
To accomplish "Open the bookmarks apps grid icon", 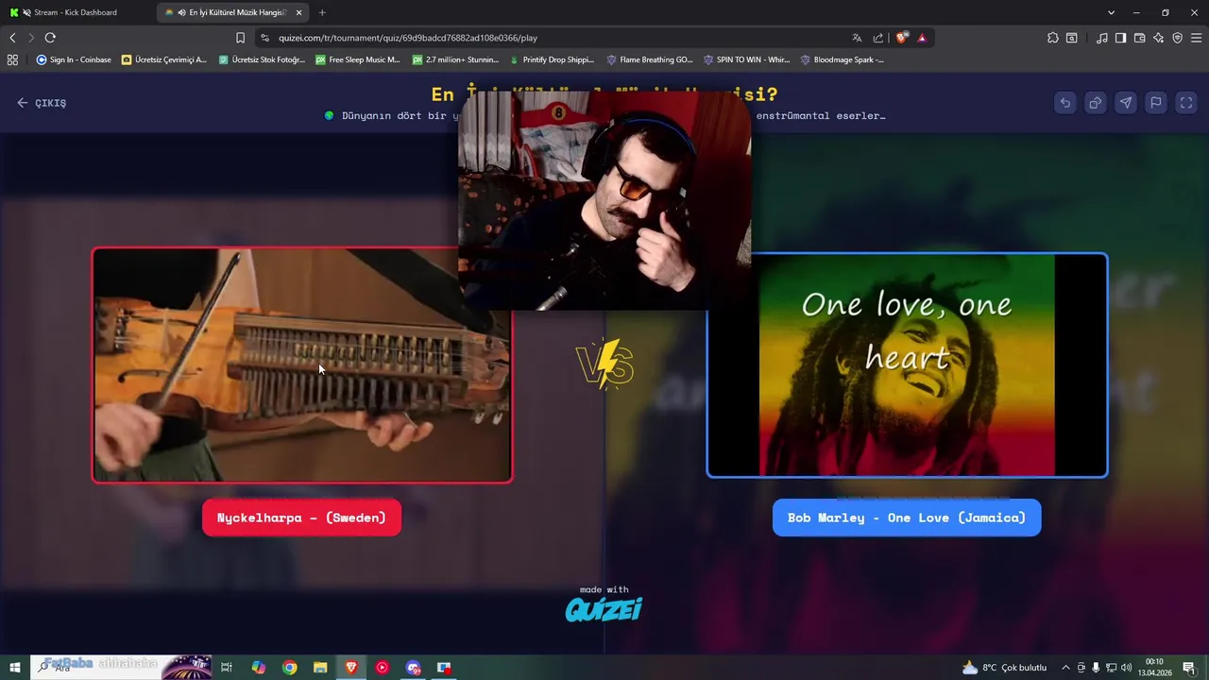I will point(12,59).
